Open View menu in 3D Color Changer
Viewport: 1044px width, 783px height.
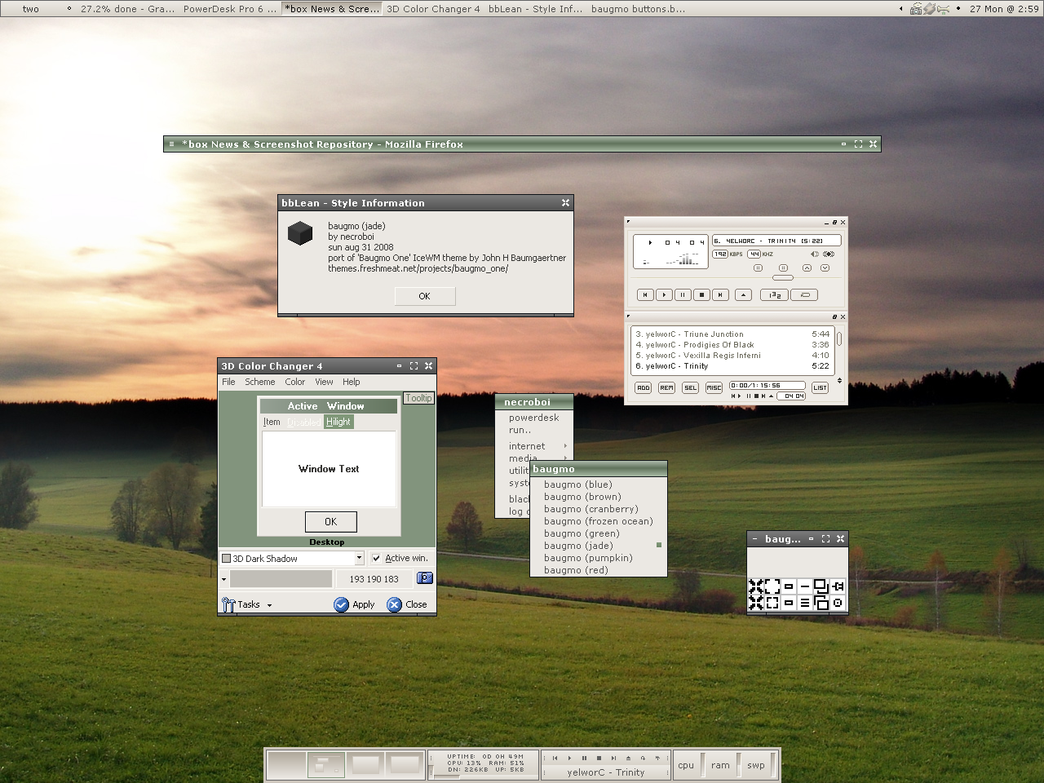(x=324, y=382)
